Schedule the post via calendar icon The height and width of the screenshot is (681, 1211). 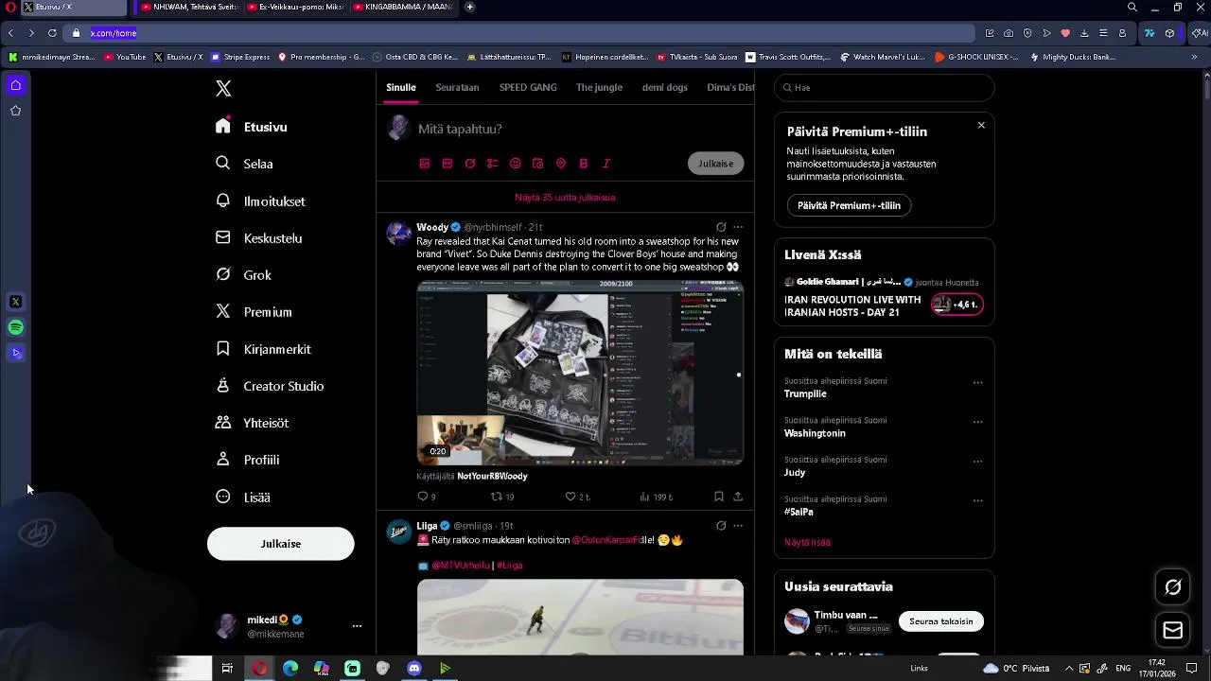(x=538, y=164)
